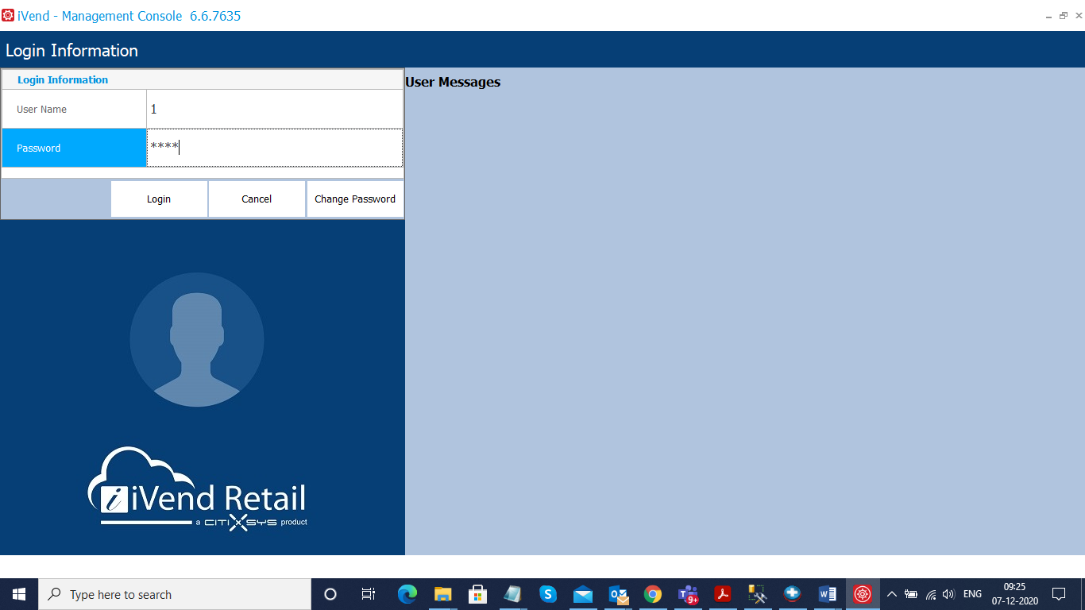Click the Cancel button
1085x610 pixels.
[257, 199]
